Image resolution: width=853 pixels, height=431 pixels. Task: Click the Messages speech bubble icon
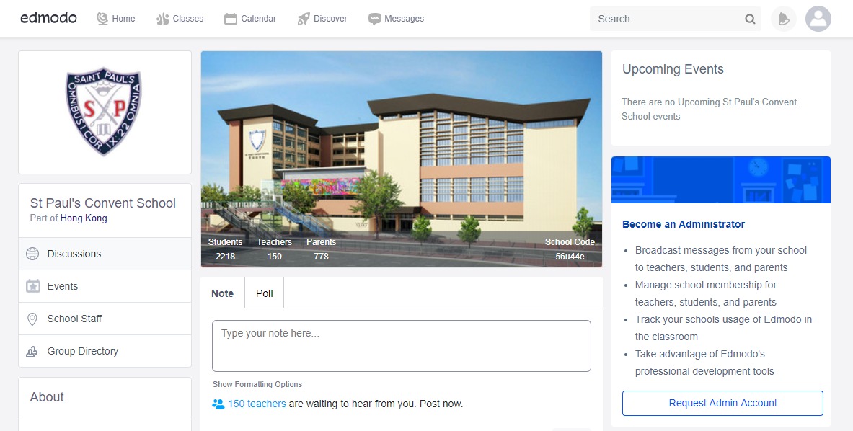(374, 19)
